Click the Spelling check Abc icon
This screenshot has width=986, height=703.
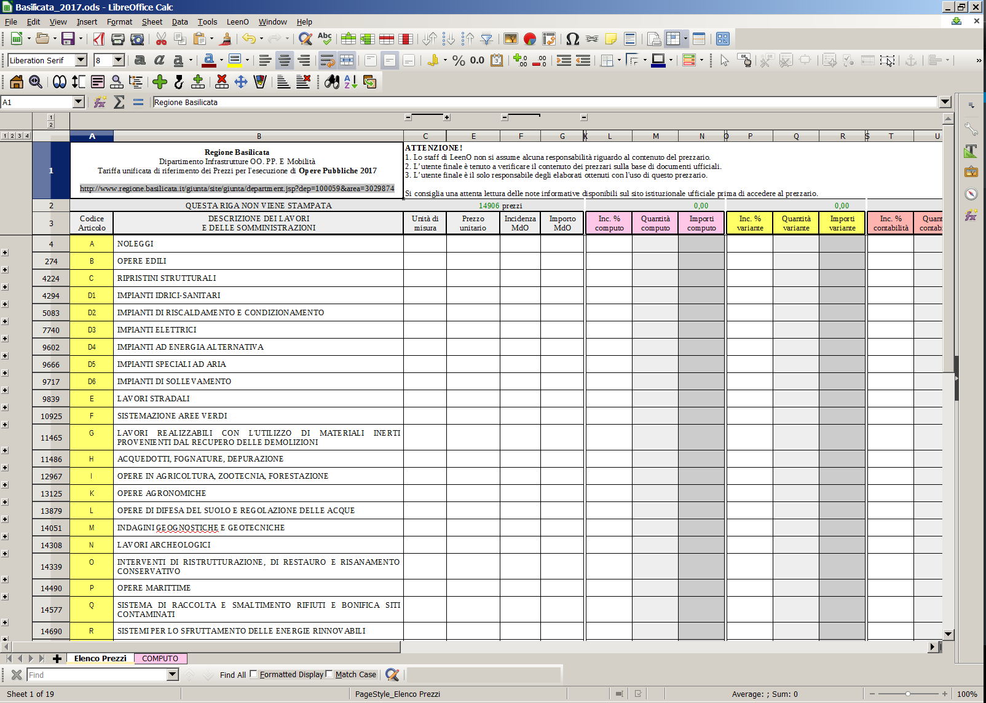coord(325,39)
